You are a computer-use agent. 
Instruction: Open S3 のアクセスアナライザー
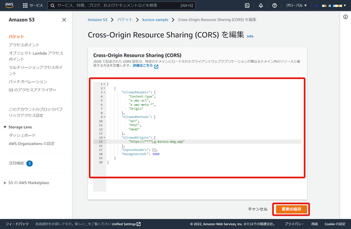tap(32, 90)
